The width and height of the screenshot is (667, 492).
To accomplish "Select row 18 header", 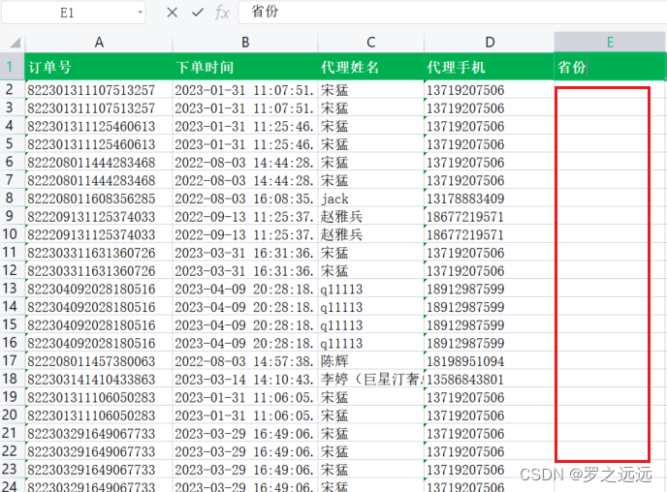I will pyautogui.click(x=13, y=379).
